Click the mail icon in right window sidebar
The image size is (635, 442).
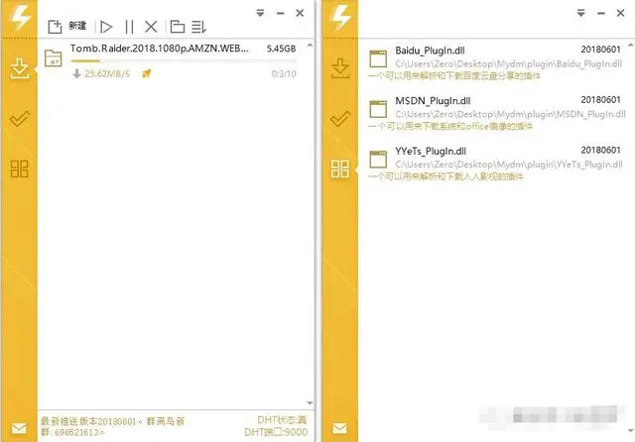[x=339, y=428]
